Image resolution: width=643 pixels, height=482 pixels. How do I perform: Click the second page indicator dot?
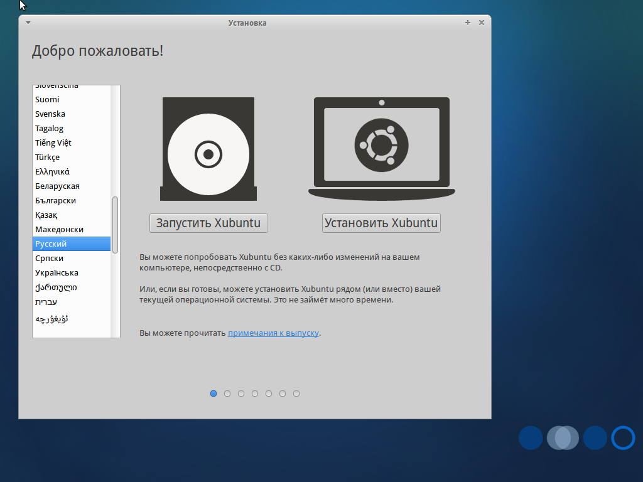pyautogui.click(x=227, y=394)
